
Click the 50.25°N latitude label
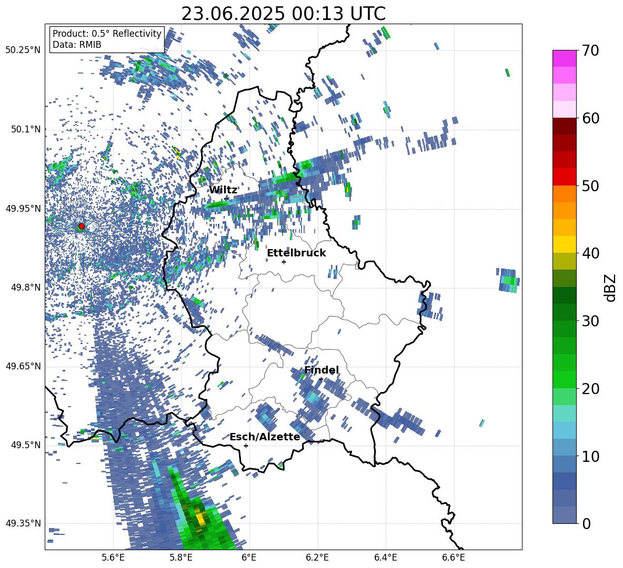point(23,50)
